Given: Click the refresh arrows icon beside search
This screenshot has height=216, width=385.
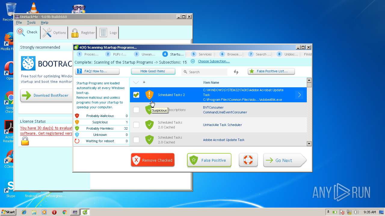Looking at the screenshot, I should (x=236, y=72).
